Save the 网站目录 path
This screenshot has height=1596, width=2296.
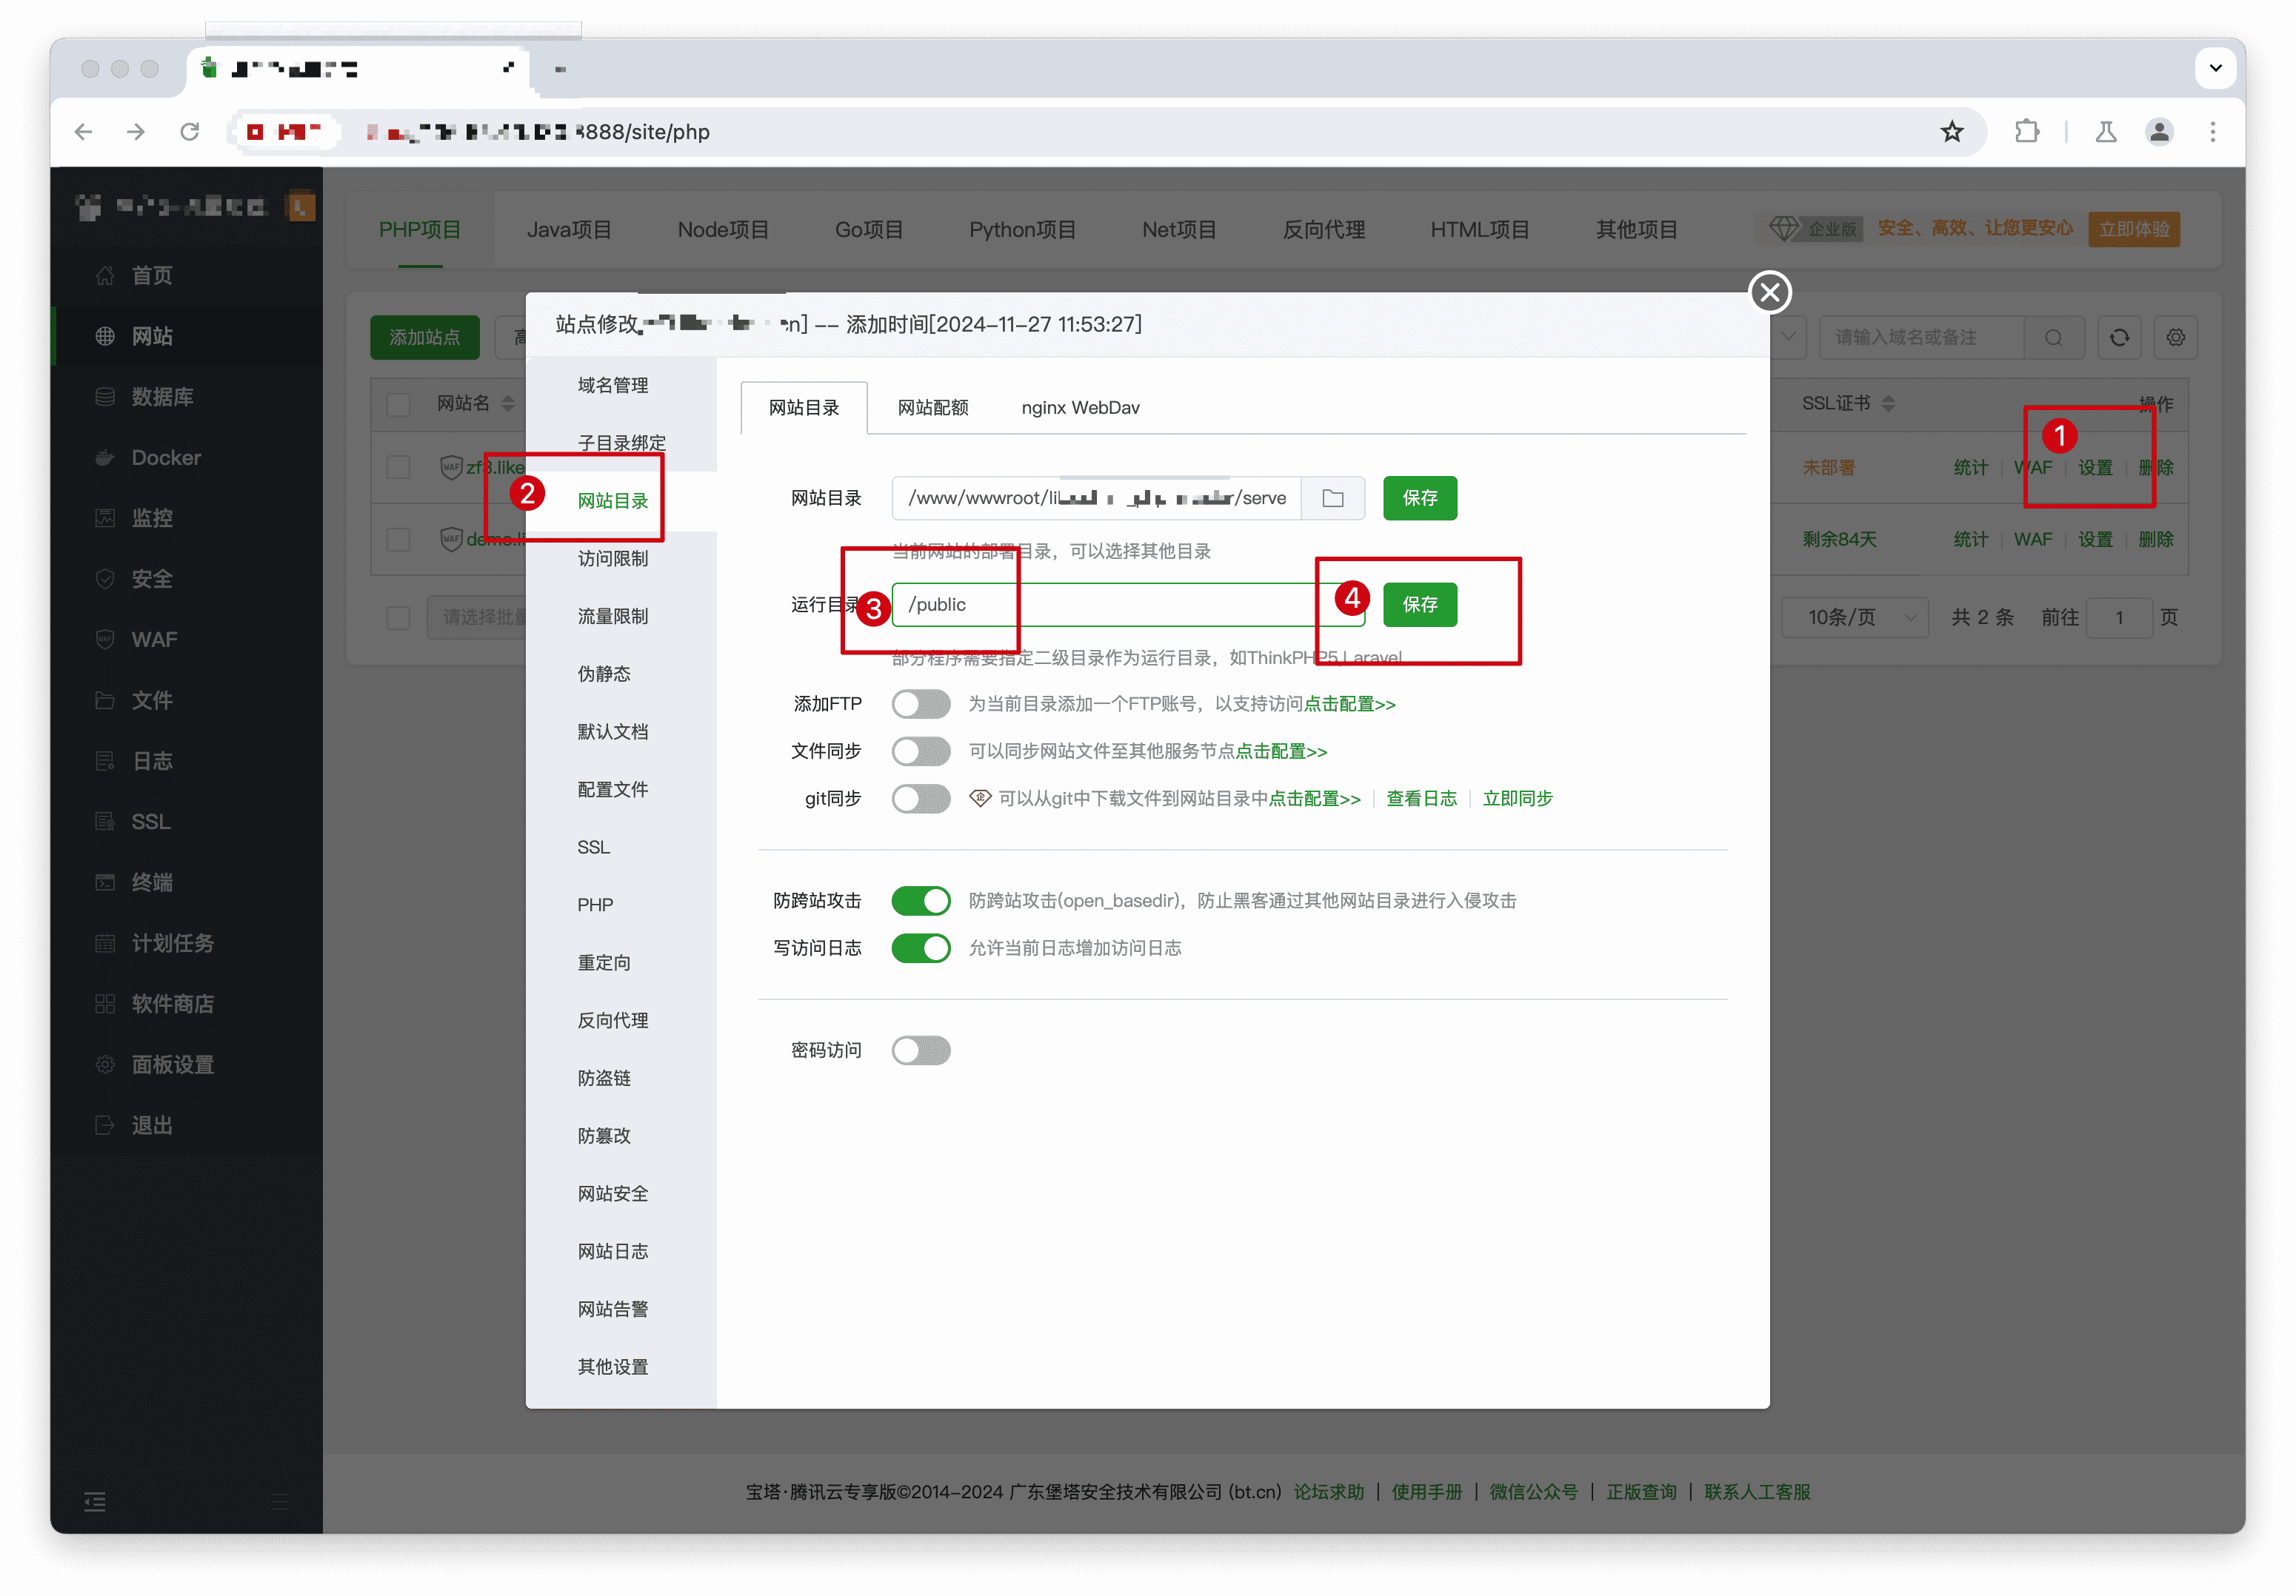point(1420,497)
